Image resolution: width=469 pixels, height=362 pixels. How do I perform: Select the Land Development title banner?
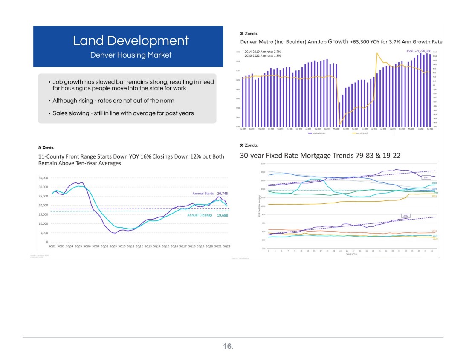coord(130,41)
